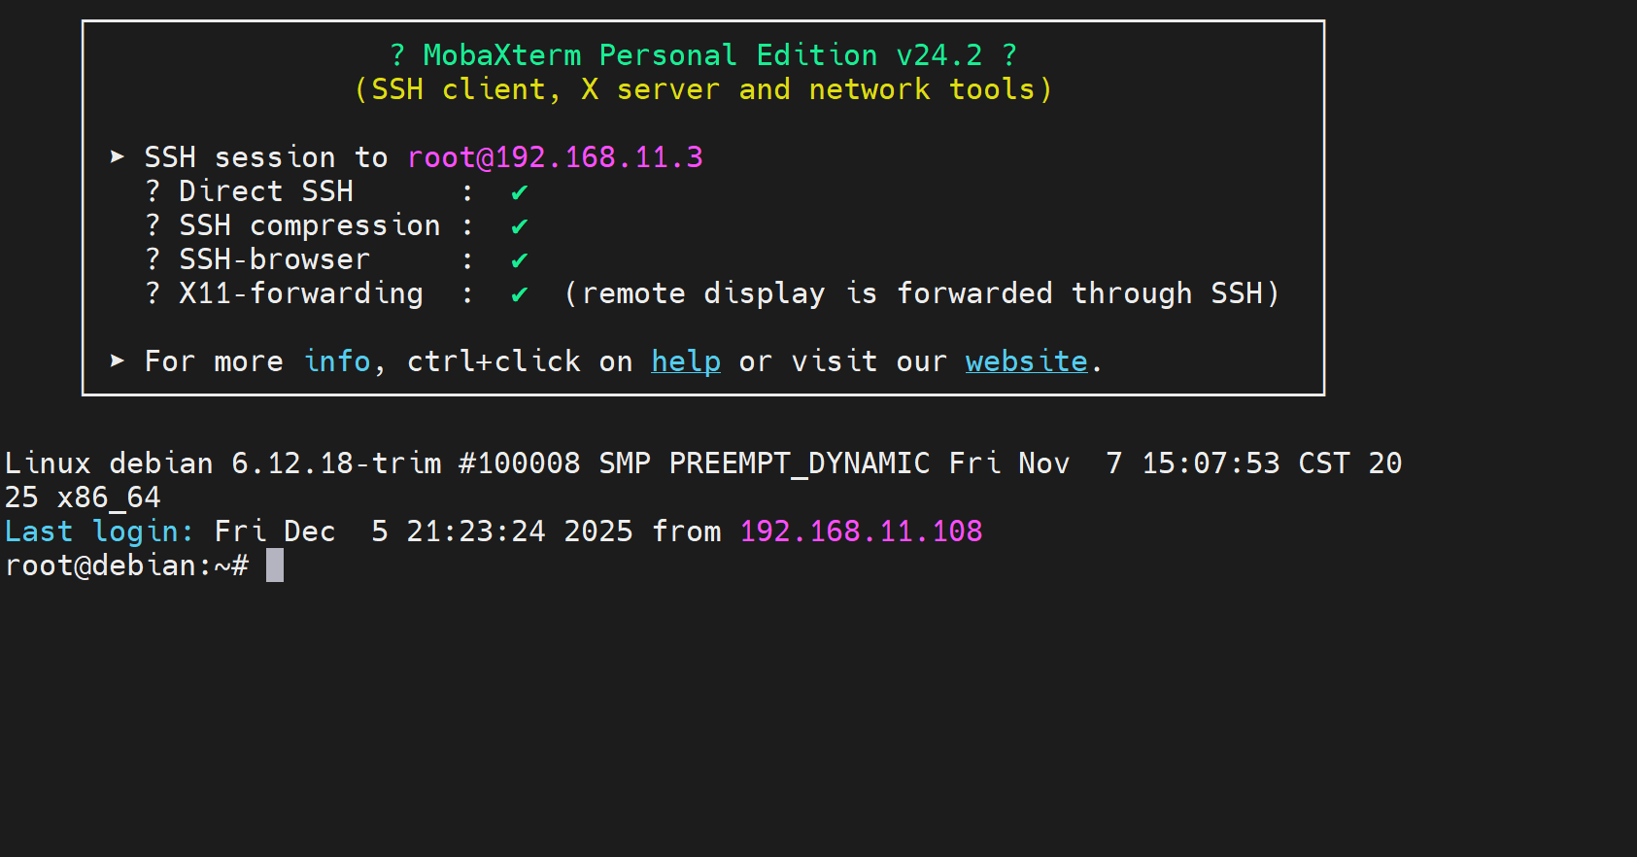Screen dimensions: 1637x857
Task: Place cursor at the terminal prompt block
Action: click(275, 566)
